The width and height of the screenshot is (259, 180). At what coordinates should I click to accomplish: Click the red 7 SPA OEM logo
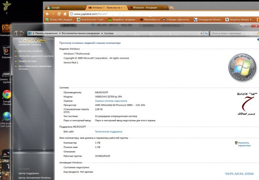pos(247,104)
